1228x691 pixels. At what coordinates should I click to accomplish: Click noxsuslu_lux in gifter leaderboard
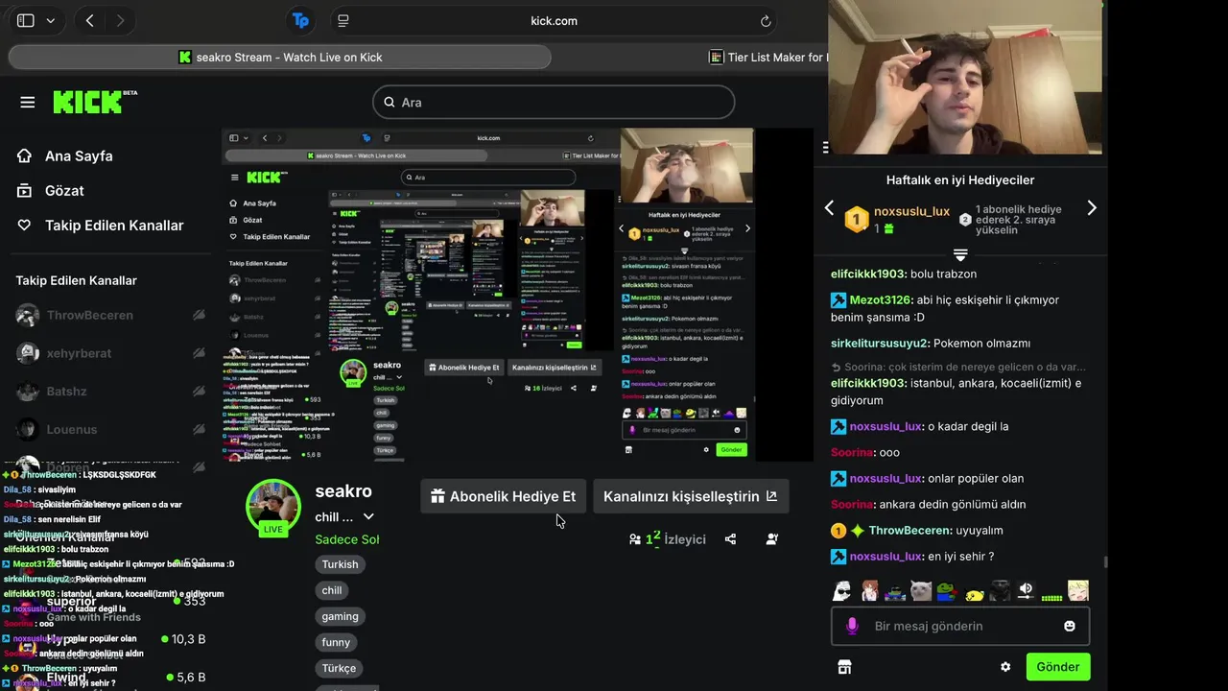911,211
